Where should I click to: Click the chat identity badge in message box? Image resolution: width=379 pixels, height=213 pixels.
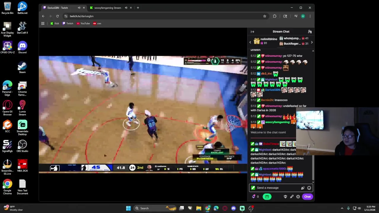(x=253, y=188)
